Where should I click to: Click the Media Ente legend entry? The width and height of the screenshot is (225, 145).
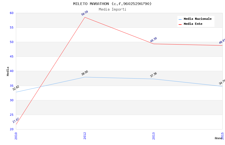(x=193, y=24)
